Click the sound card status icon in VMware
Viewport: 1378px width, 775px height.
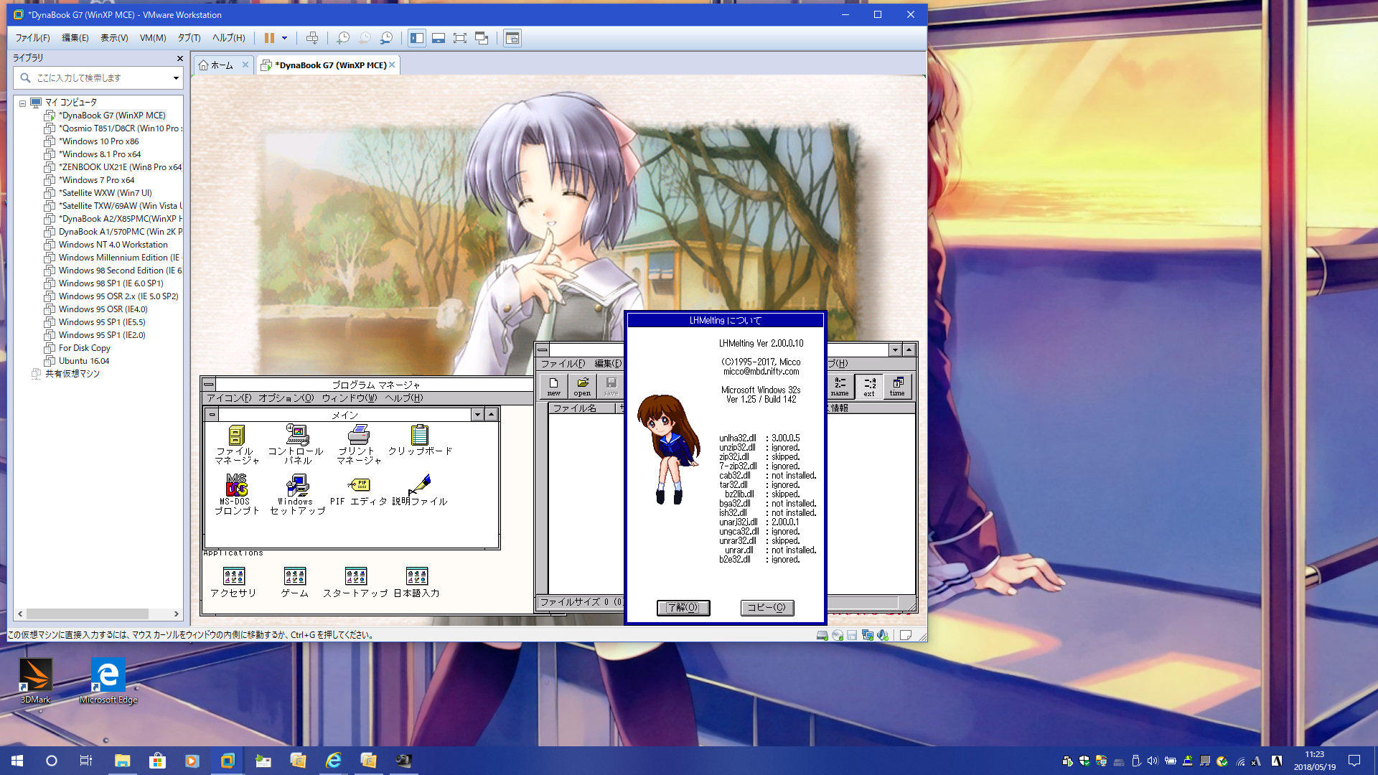tap(883, 635)
